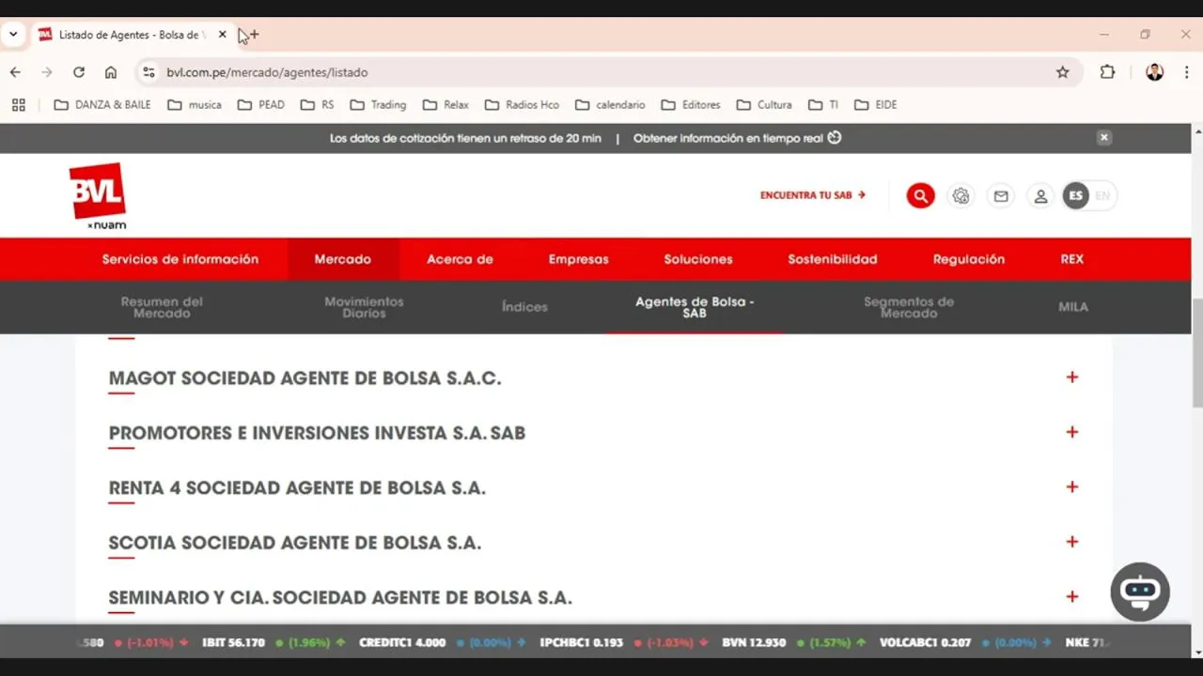The width and height of the screenshot is (1203, 676).
Task: Click IPCHBC1 0.193 in the ticker
Action: pos(581,643)
